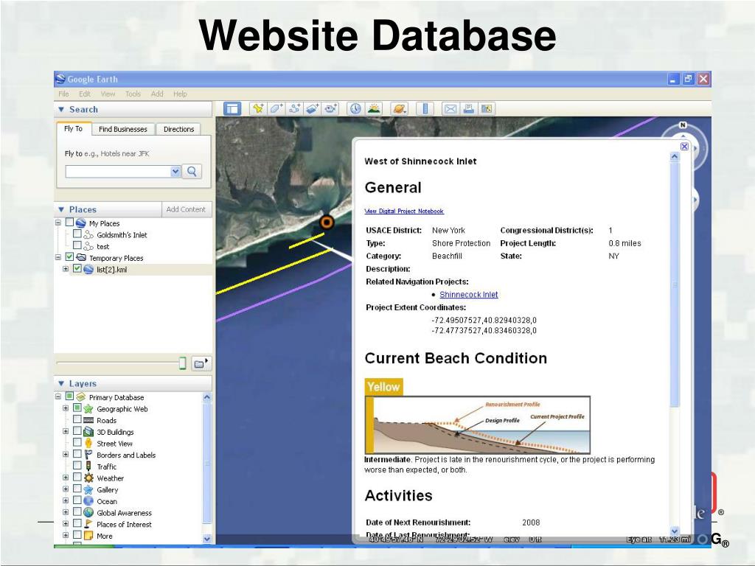Click the Street View pegman icon
The image size is (755, 566).
tap(88, 443)
